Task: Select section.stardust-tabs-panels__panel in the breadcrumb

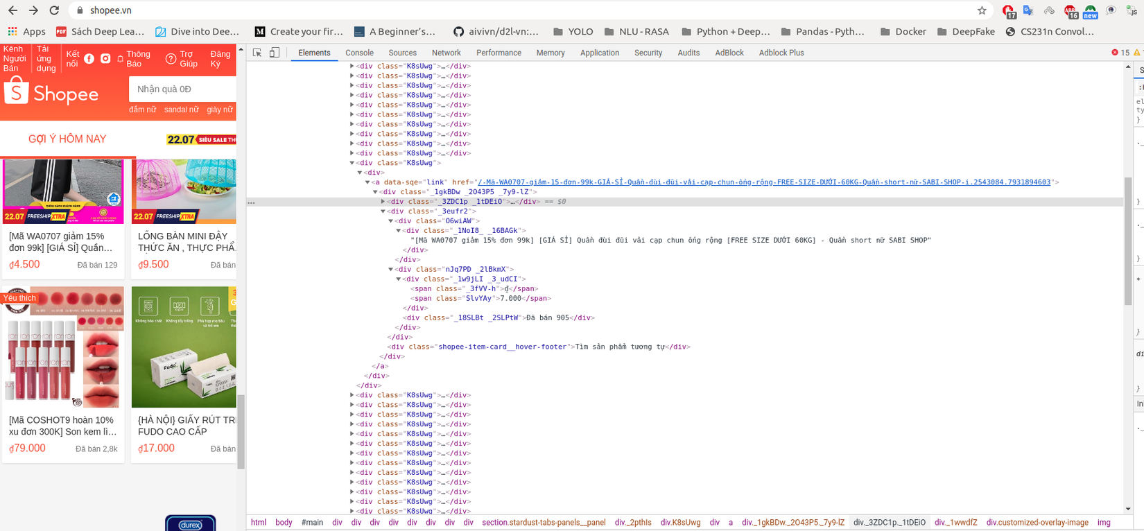Action: pos(544,523)
